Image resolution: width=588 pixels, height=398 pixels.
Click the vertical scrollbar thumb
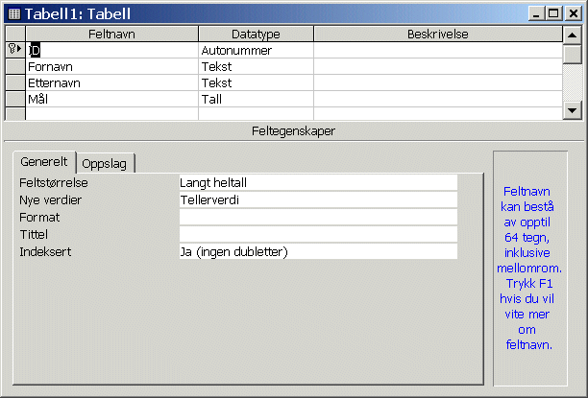click(573, 55)
